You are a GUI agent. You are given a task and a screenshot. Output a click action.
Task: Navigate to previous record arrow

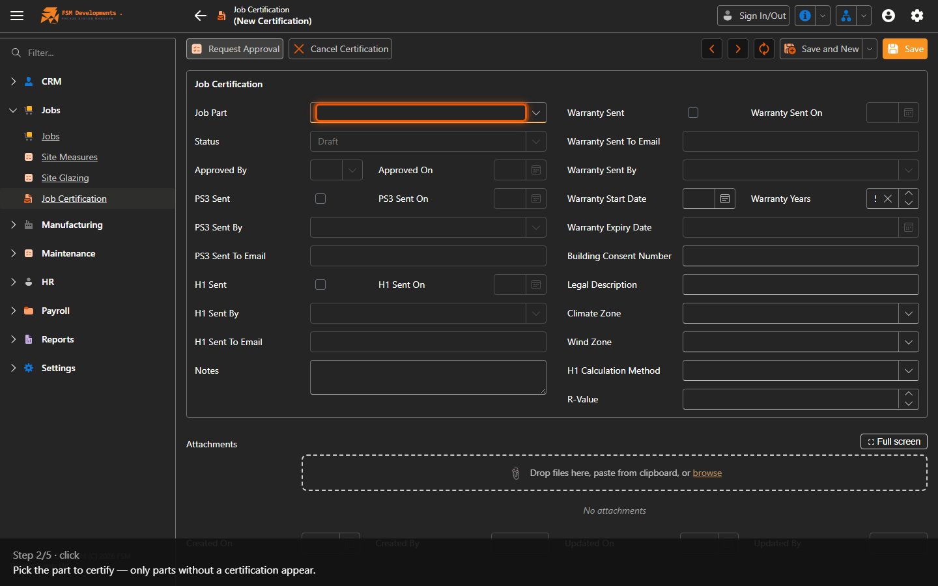(712, 49)
